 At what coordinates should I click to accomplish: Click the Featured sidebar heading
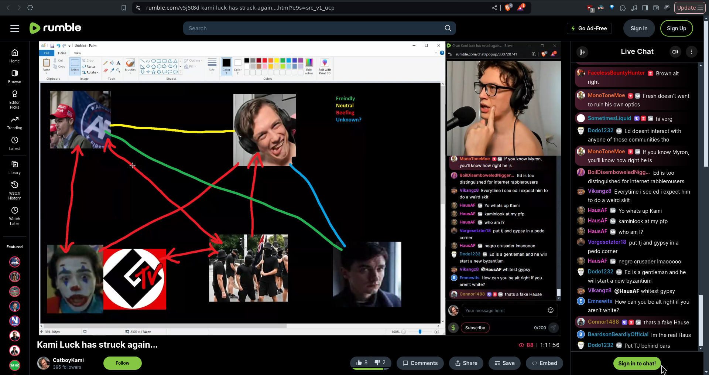14,247
